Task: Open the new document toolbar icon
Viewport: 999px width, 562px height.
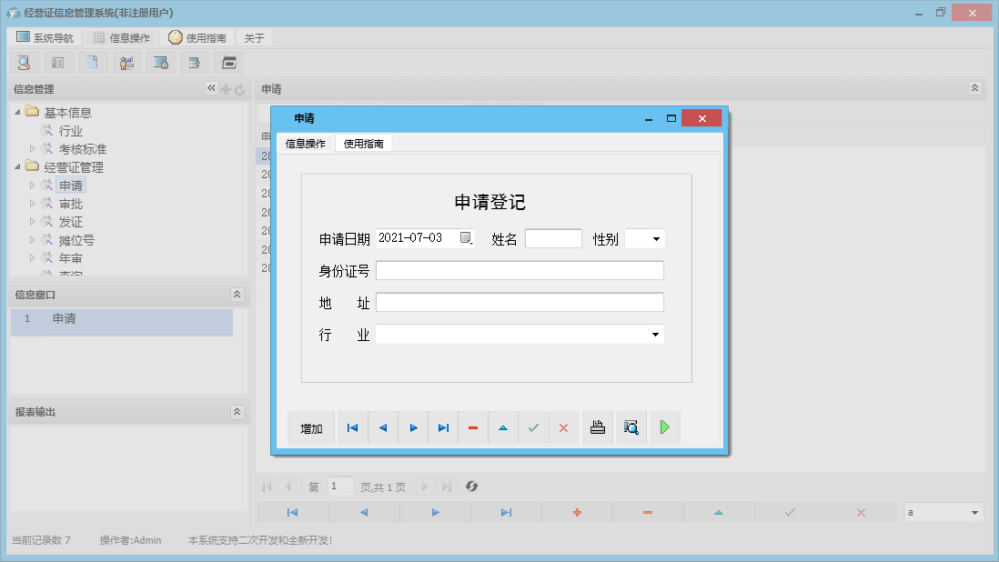Action: click(93, 62)
